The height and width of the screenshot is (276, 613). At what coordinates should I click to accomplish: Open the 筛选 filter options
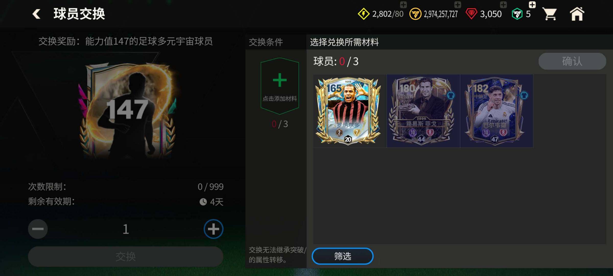[x=343, y=256]
